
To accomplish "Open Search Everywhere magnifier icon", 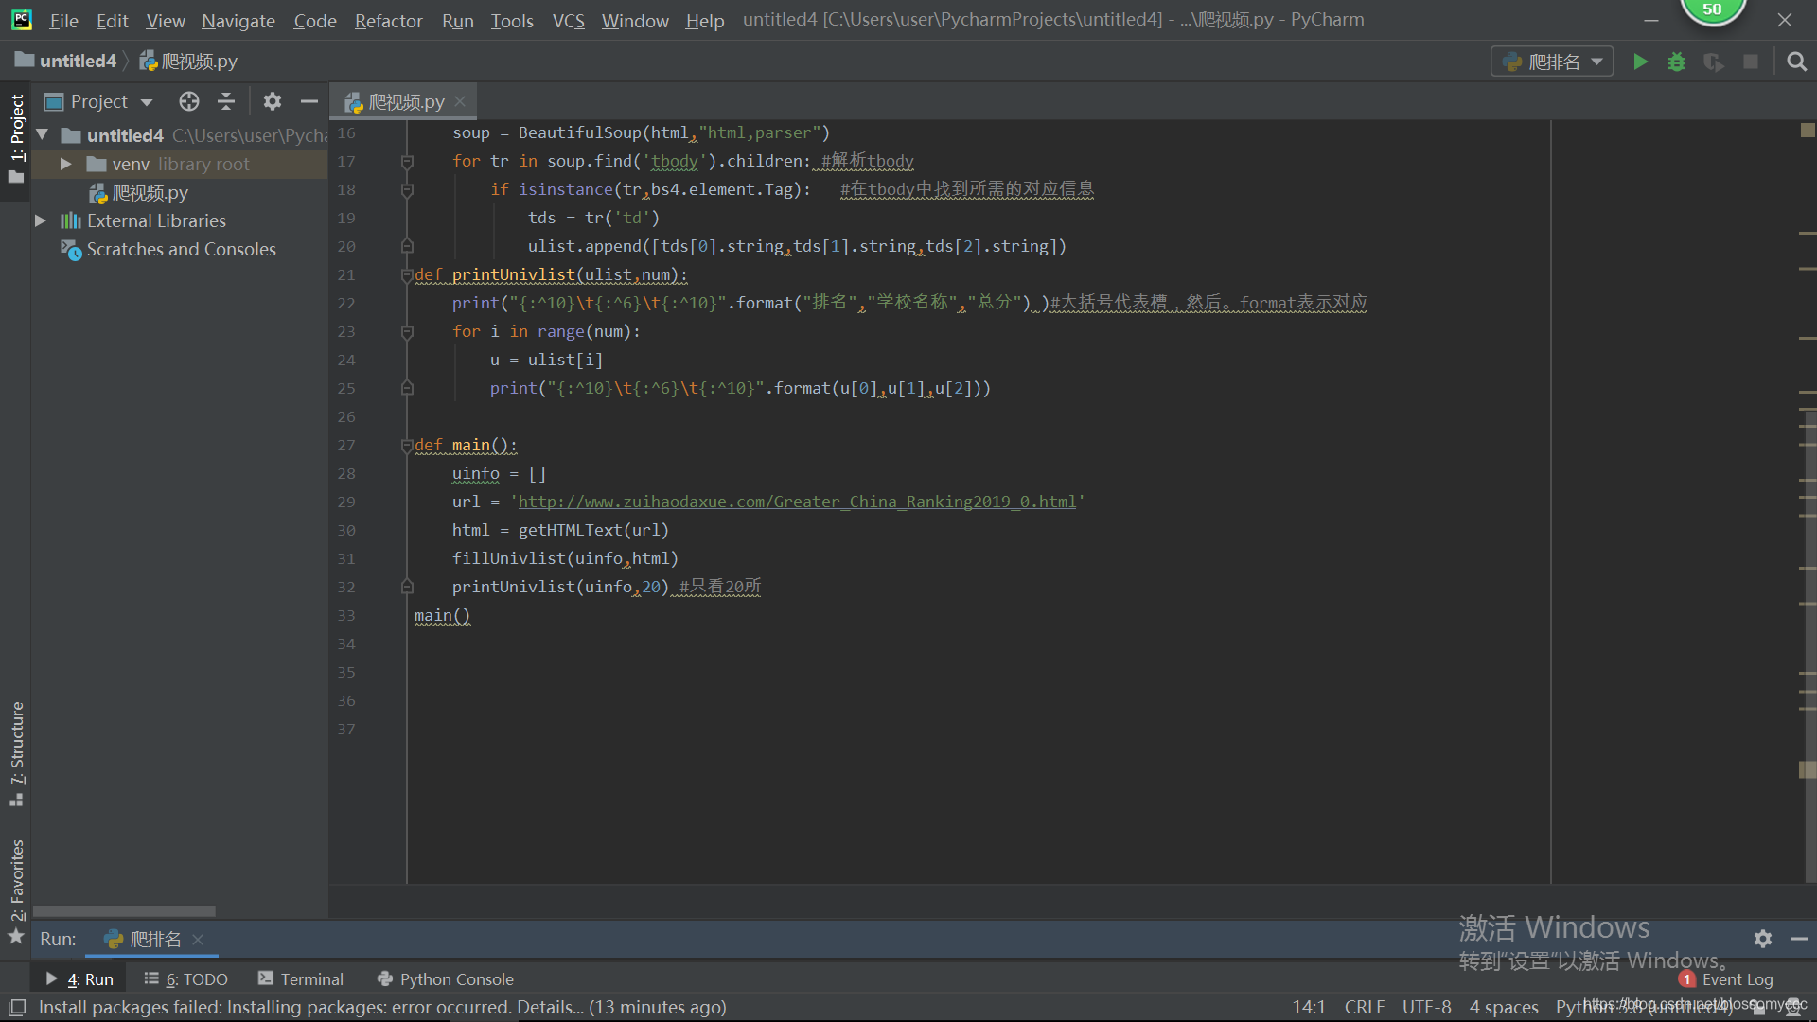I will click(1796, 62).
